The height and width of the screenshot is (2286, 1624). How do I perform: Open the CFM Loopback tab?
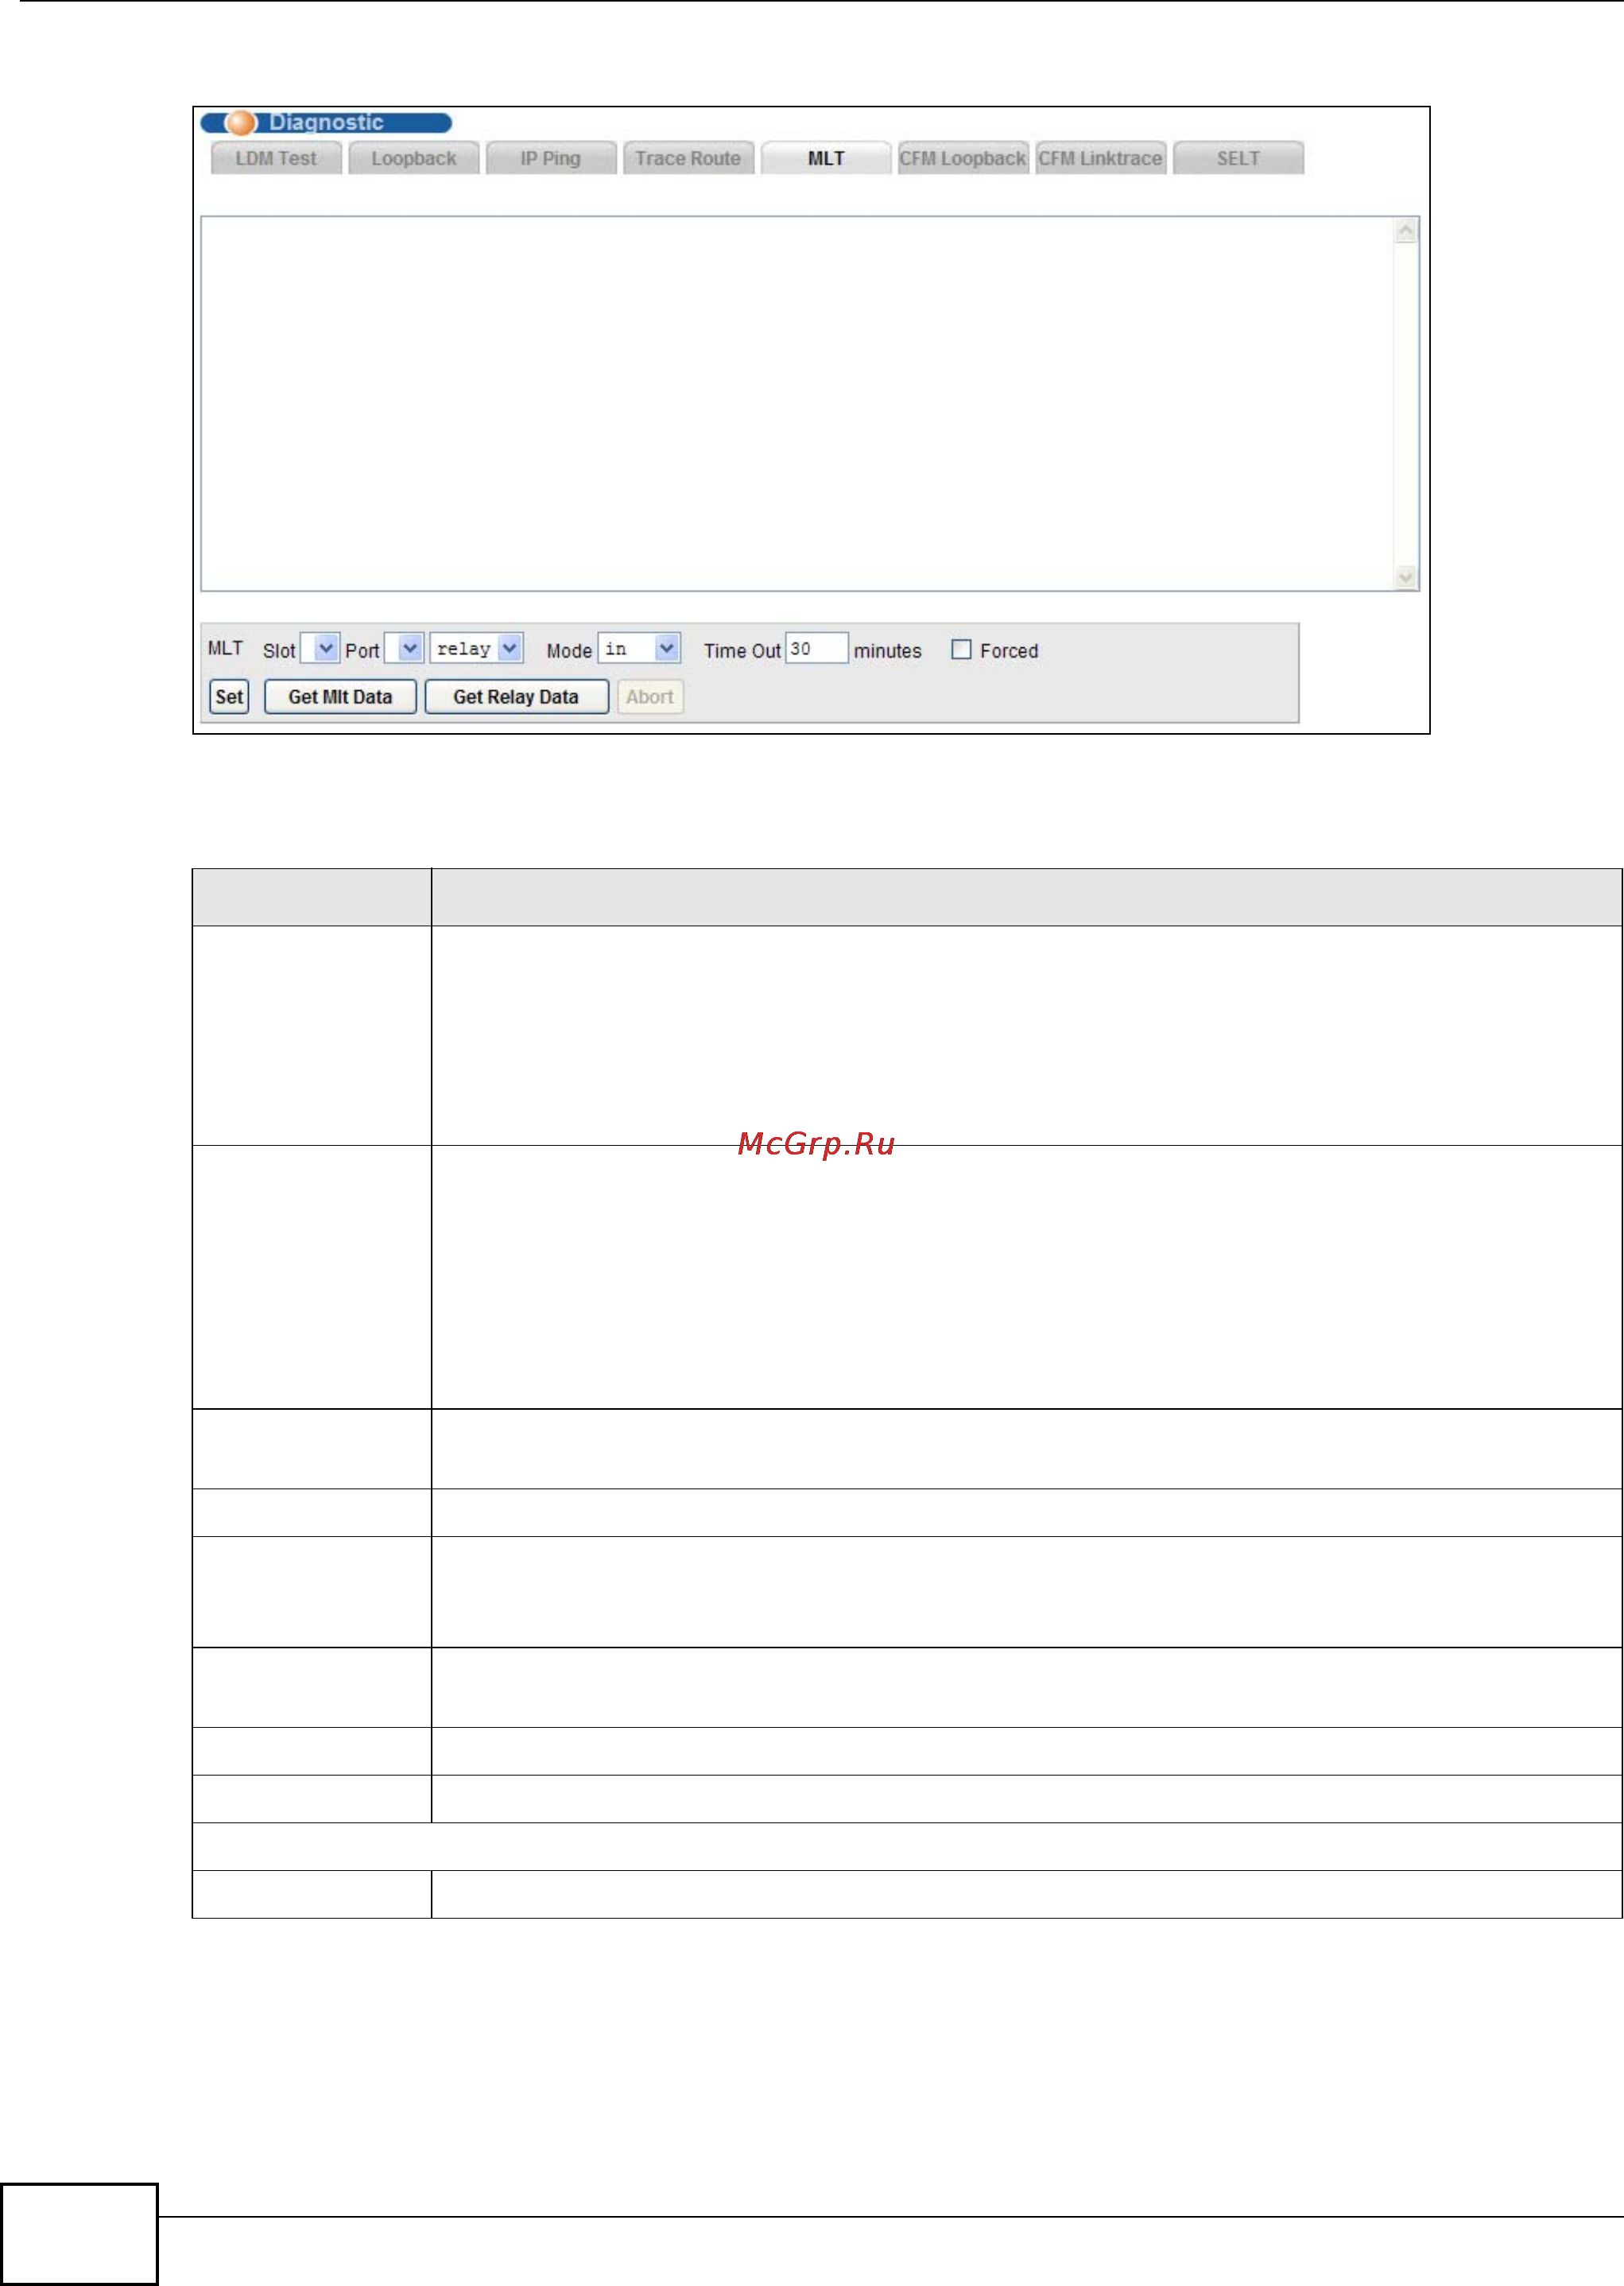tap(962, 159)
